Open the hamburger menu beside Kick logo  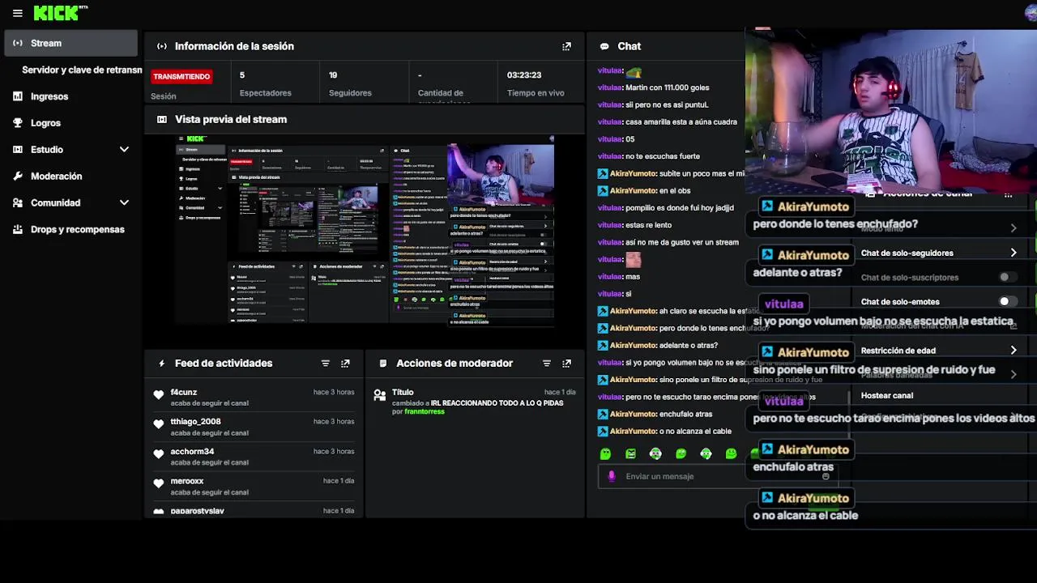17,13
